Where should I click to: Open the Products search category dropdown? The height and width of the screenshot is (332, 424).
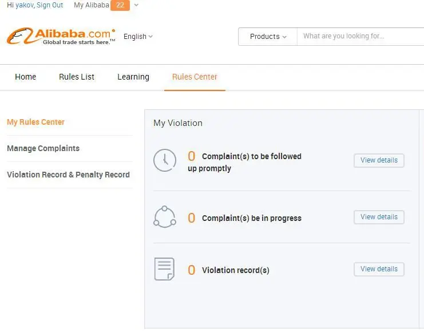coord(268,37)
